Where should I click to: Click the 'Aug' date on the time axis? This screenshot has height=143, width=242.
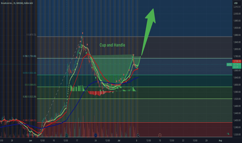tap(220, 140)
